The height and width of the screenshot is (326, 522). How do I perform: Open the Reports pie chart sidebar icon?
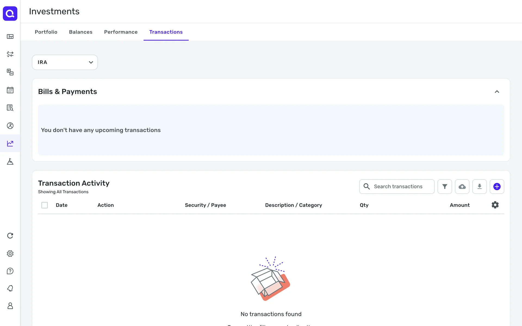coord(10,126)
